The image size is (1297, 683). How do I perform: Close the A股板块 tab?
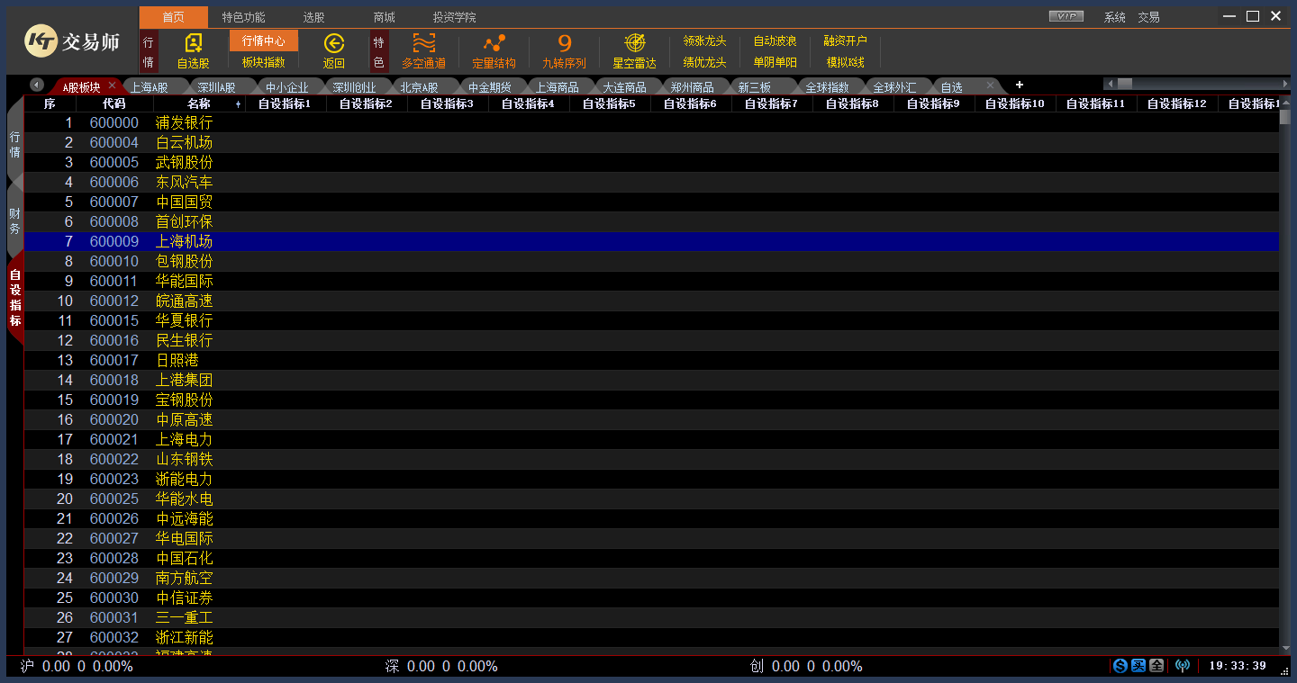point(112,85)
